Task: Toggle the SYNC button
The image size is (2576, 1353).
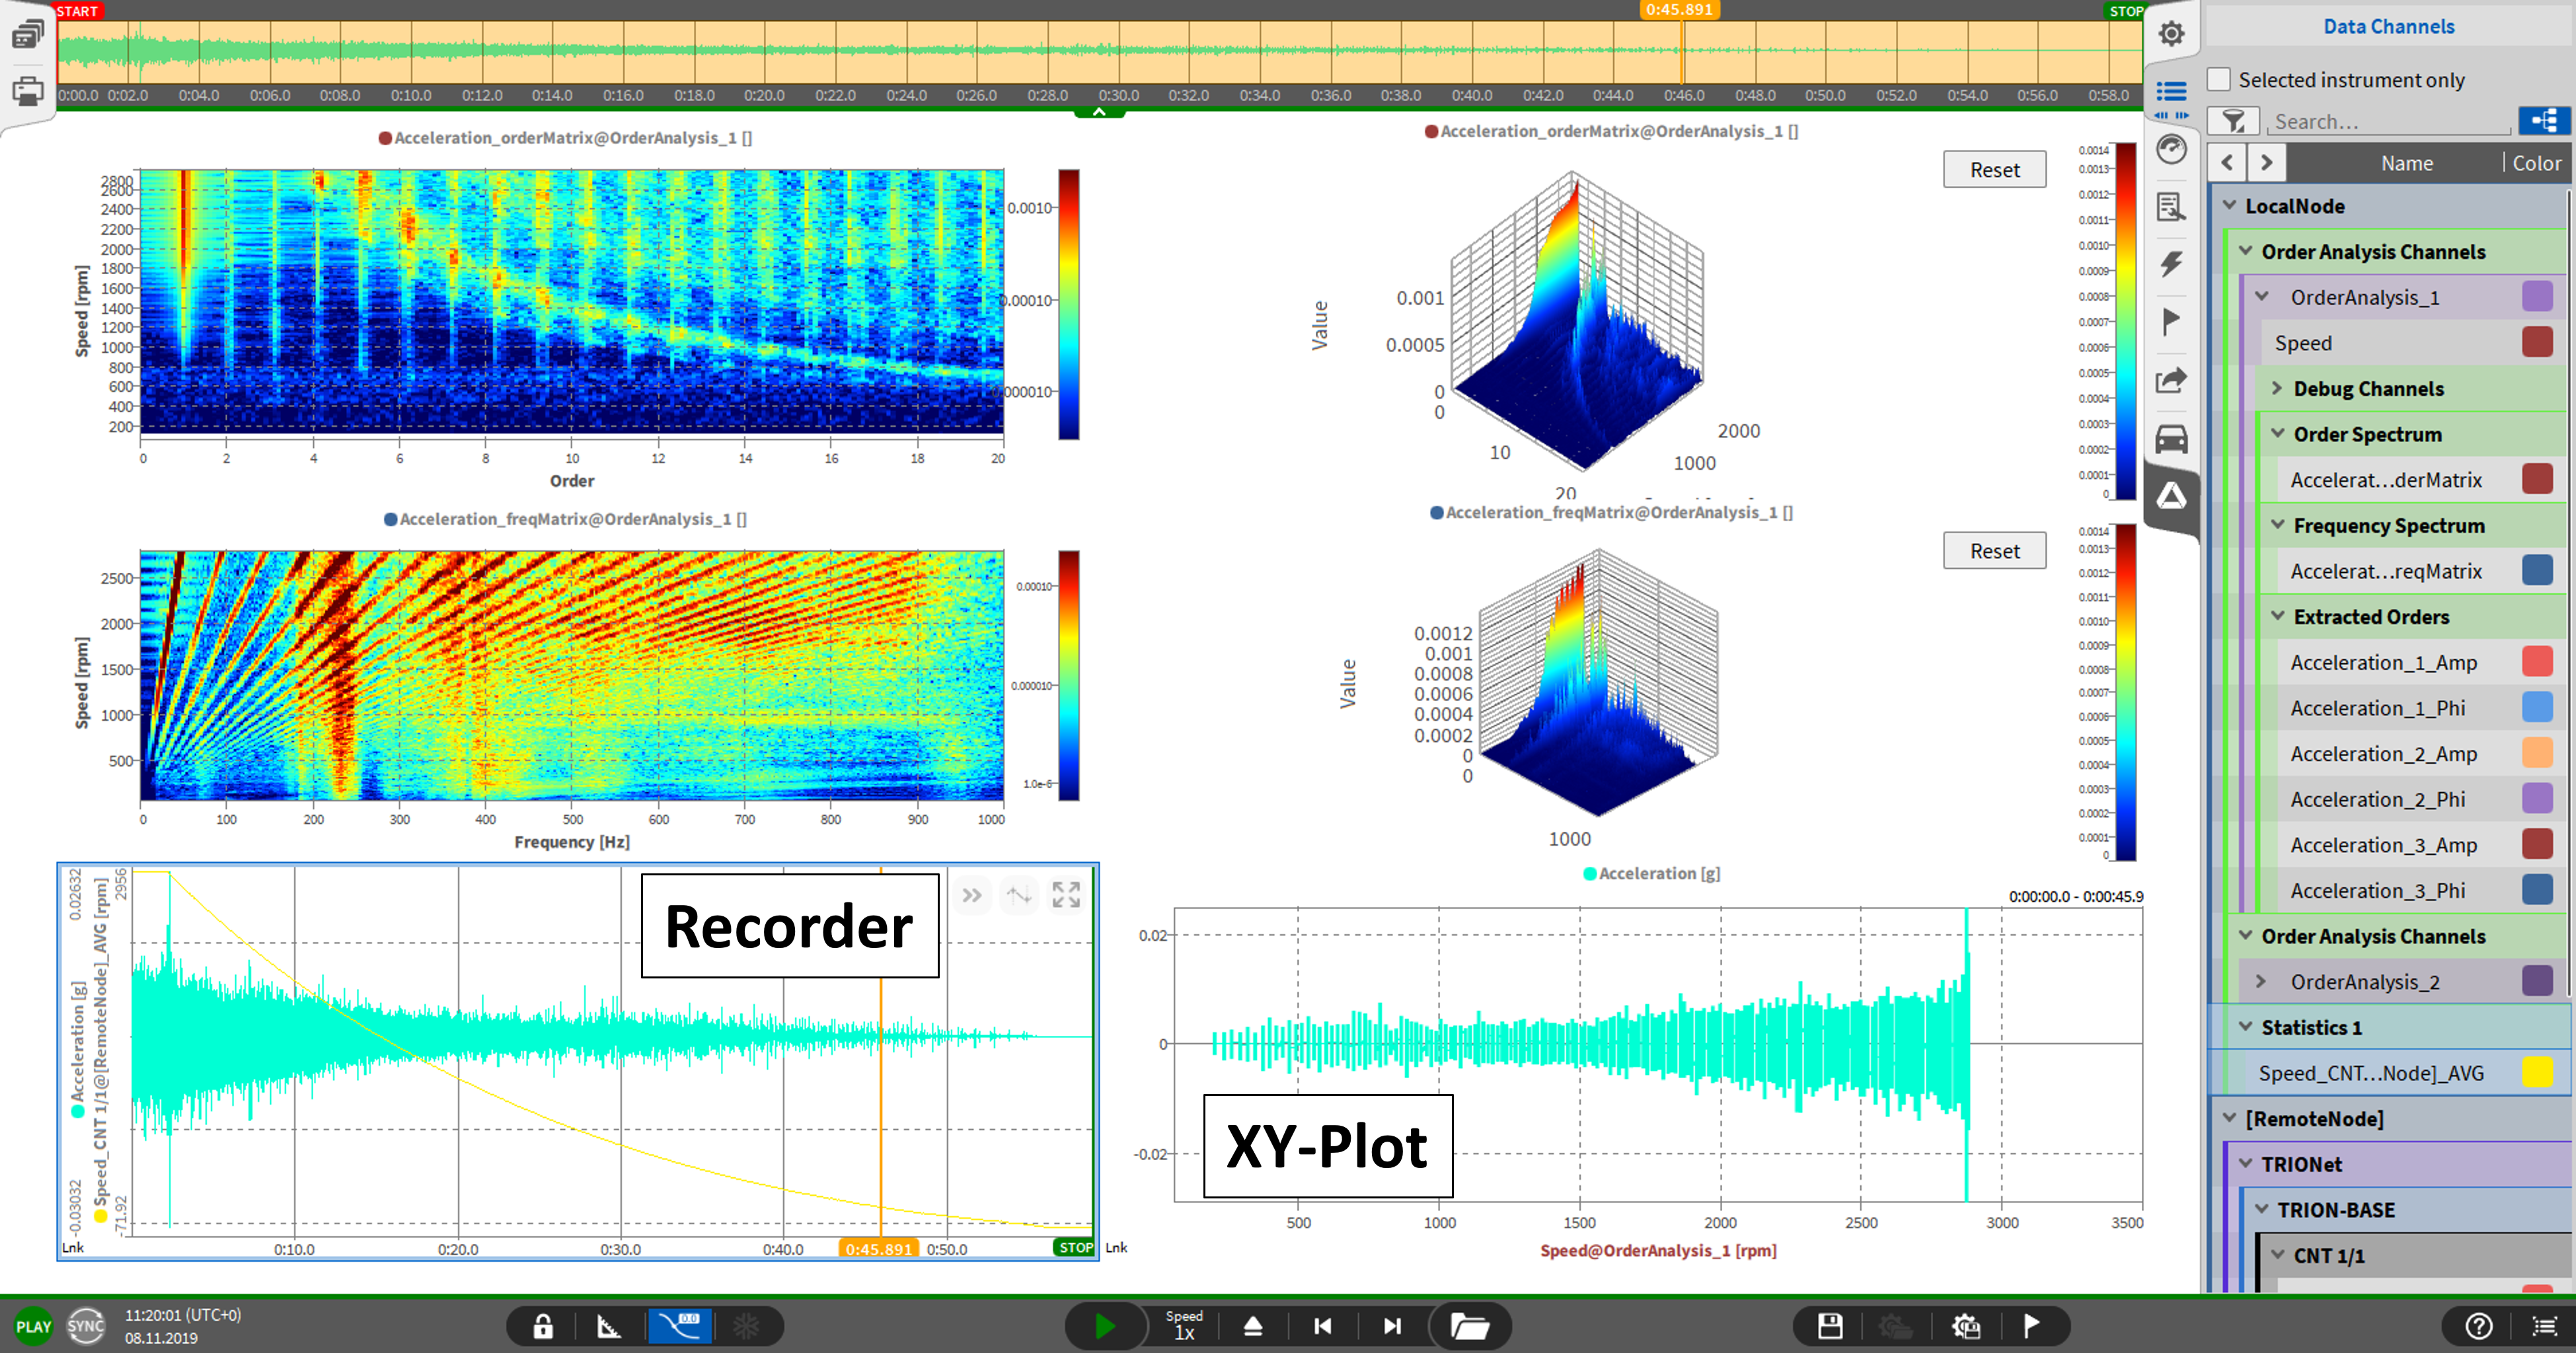Action: [86, 1326]
